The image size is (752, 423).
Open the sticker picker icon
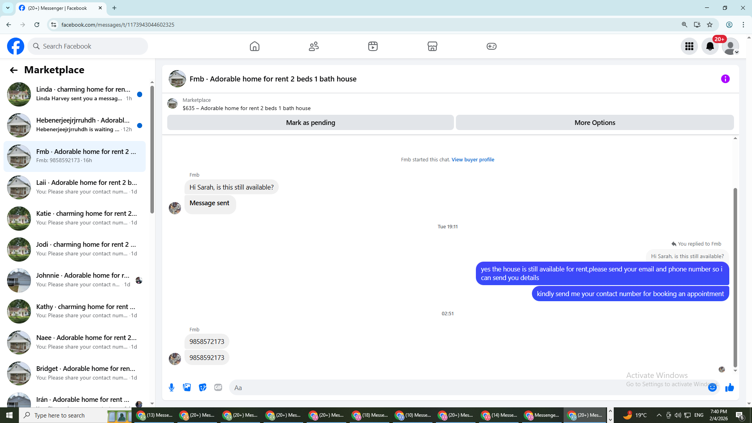(x=202, y=387)
